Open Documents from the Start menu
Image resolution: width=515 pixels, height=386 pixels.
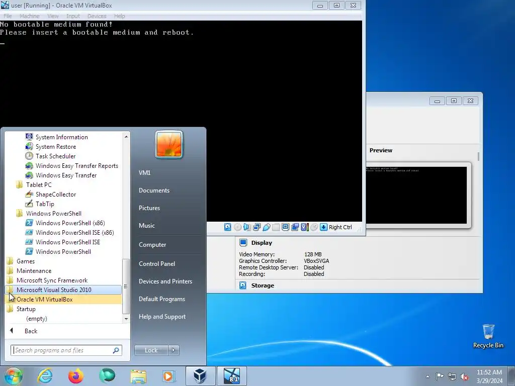point(154,190)
